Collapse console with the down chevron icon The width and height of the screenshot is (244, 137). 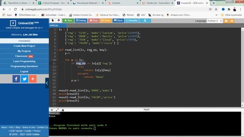tap(52, 110)
